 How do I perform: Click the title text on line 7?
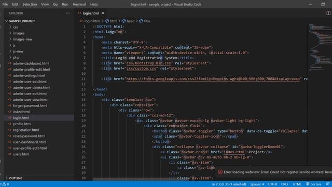[x=146, y=58]
